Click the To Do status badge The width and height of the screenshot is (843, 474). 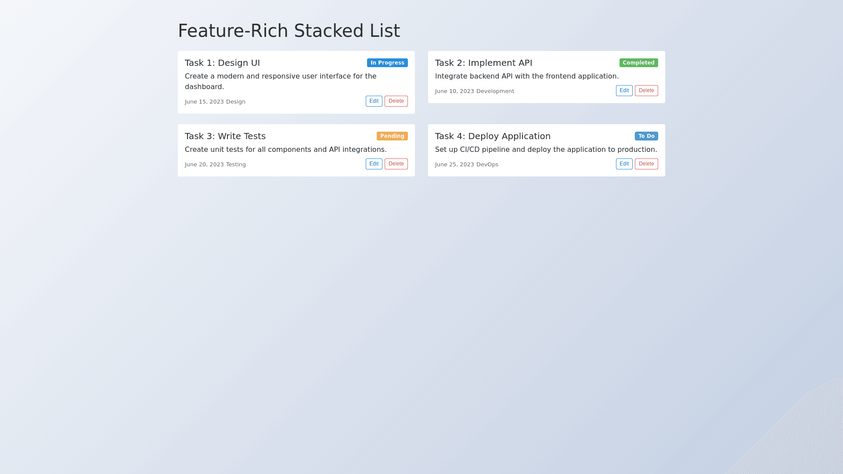pyautogui.click(x=646, y=136)
